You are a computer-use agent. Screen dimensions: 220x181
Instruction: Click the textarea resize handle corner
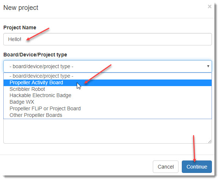tap(210, 141)
